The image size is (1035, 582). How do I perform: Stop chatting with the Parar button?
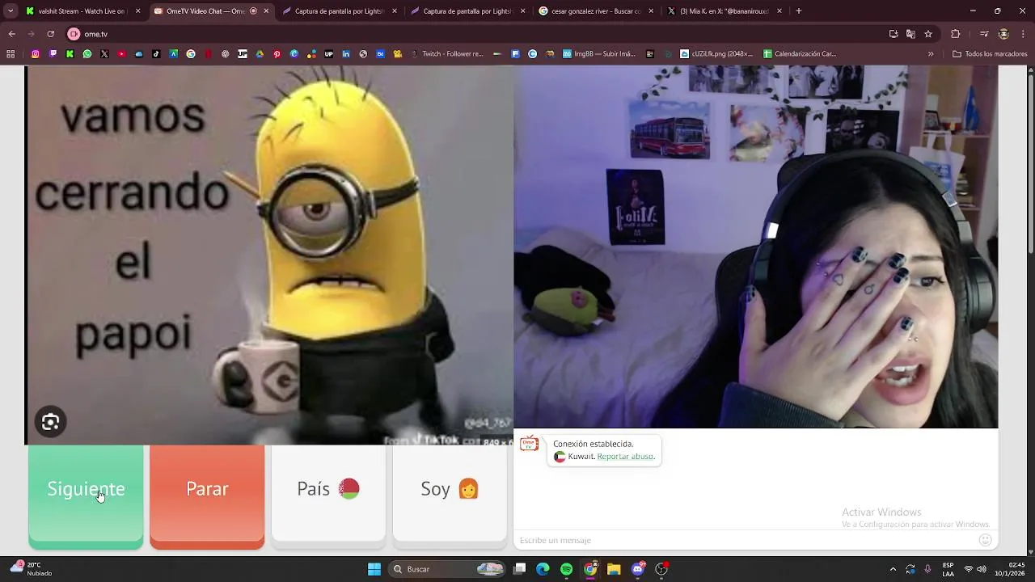click(x=207, y=496)
